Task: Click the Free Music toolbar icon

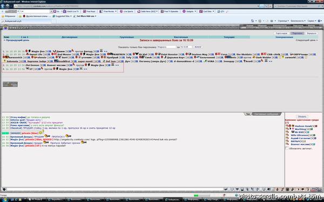Action: pyautogui.click(x=84, y=11)
